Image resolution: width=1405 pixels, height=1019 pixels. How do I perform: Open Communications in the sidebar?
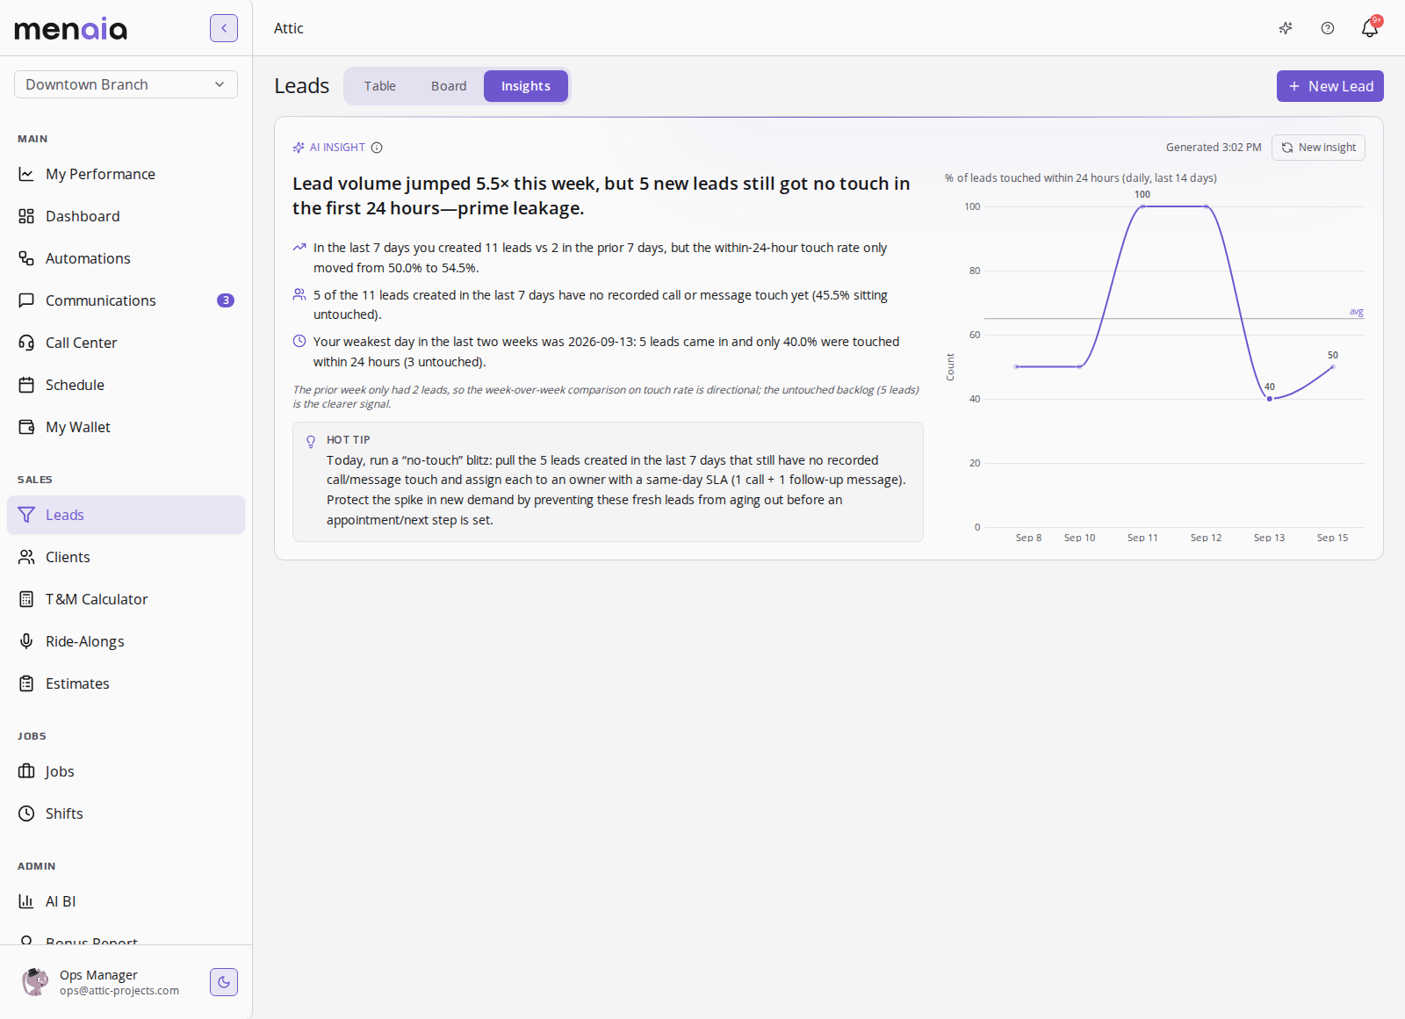[126, 300]
